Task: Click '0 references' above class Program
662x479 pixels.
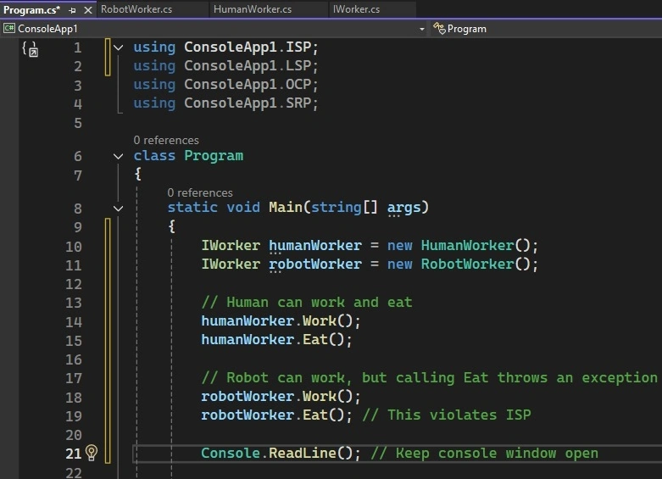Action: [166, 140]
